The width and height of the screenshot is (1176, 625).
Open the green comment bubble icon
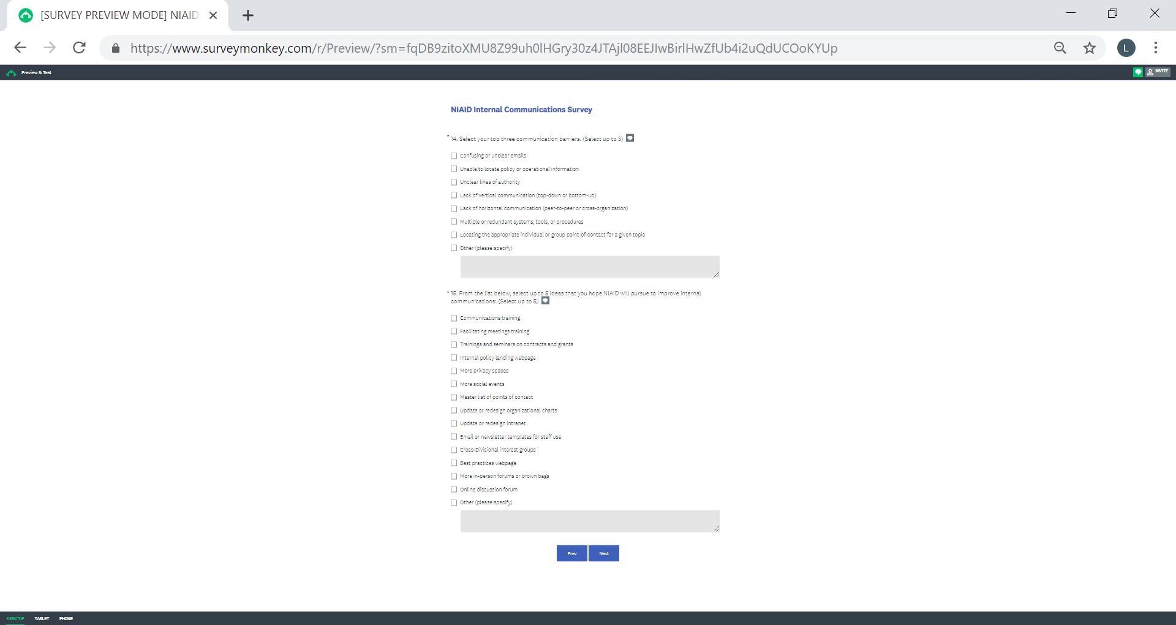pos(1137,72)
